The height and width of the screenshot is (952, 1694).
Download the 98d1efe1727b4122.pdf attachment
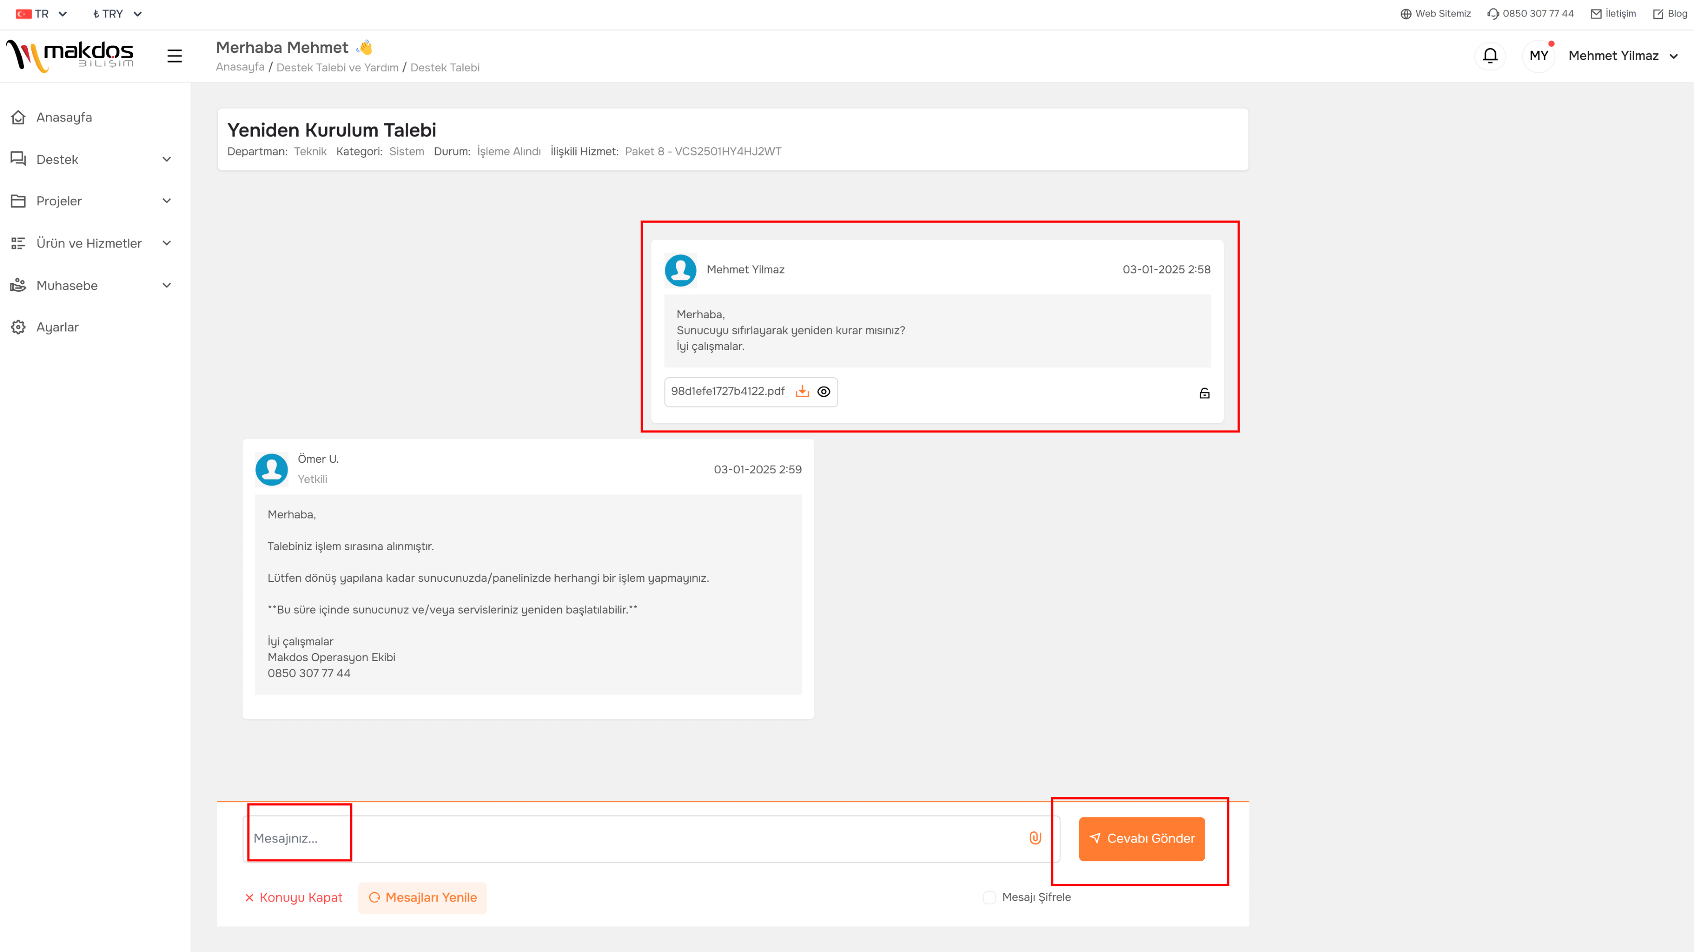802,391
